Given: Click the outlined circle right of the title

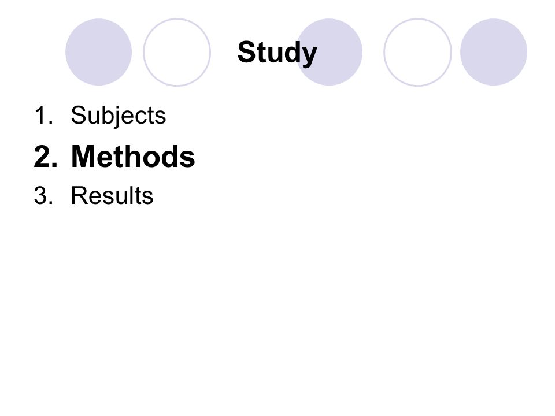Looking at the screenshot, I should 417,52.
